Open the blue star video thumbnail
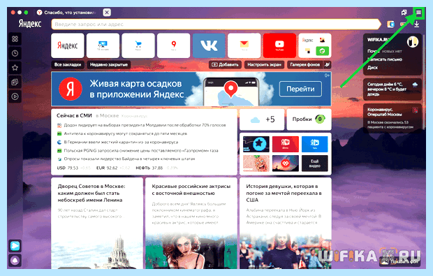The width and height of the screenshot is (433, 276). tap(256, 144)
